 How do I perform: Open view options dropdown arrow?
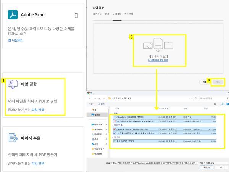pyautogui.click(x=218, y=104)
